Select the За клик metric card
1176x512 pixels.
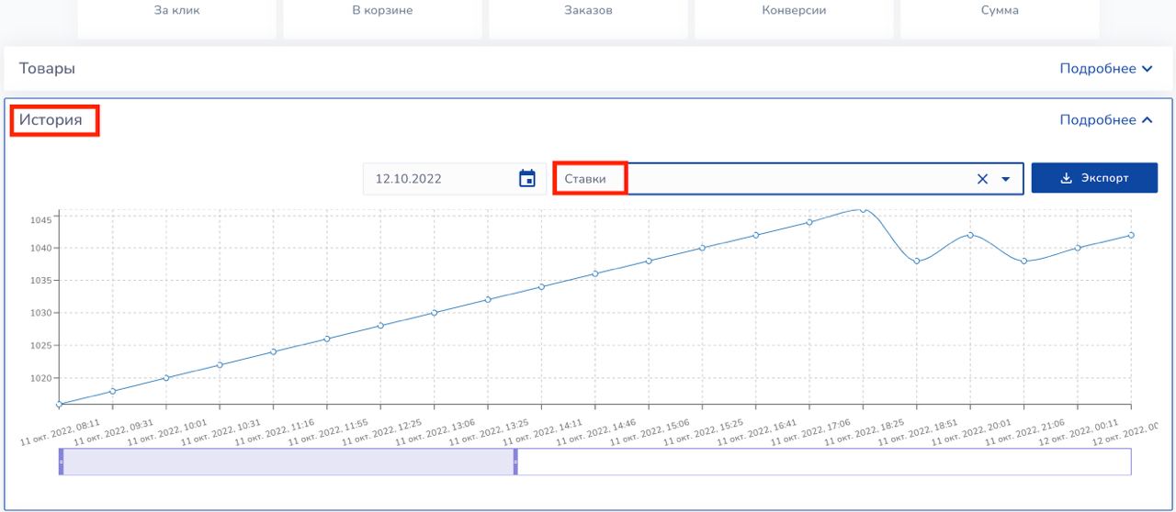pos(176,13)
